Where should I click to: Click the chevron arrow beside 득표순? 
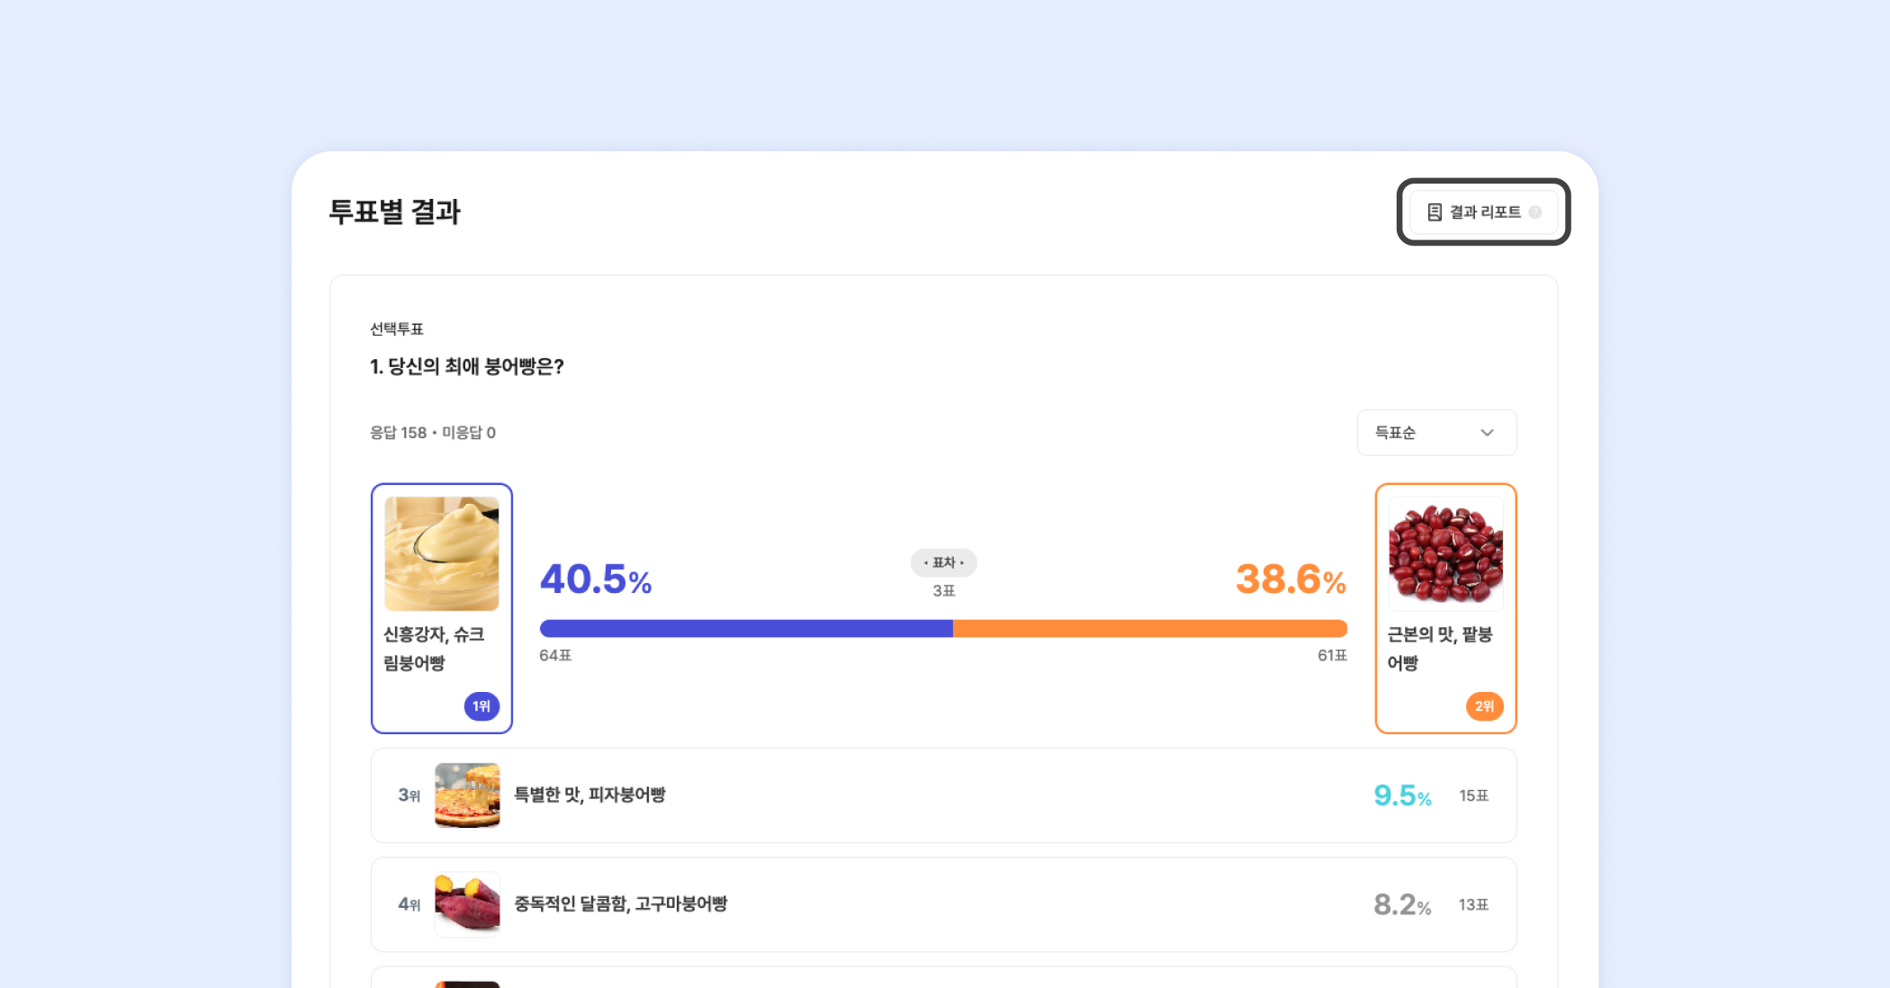1487,433
